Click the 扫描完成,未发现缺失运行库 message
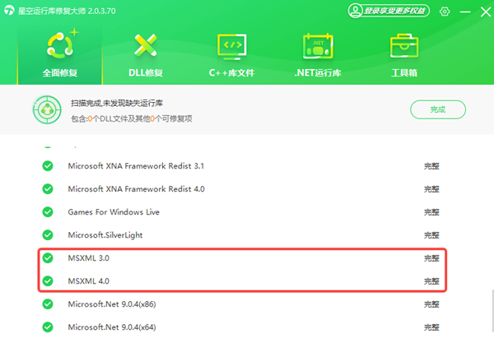The image size is (494, 338). (x=117, y=104)
